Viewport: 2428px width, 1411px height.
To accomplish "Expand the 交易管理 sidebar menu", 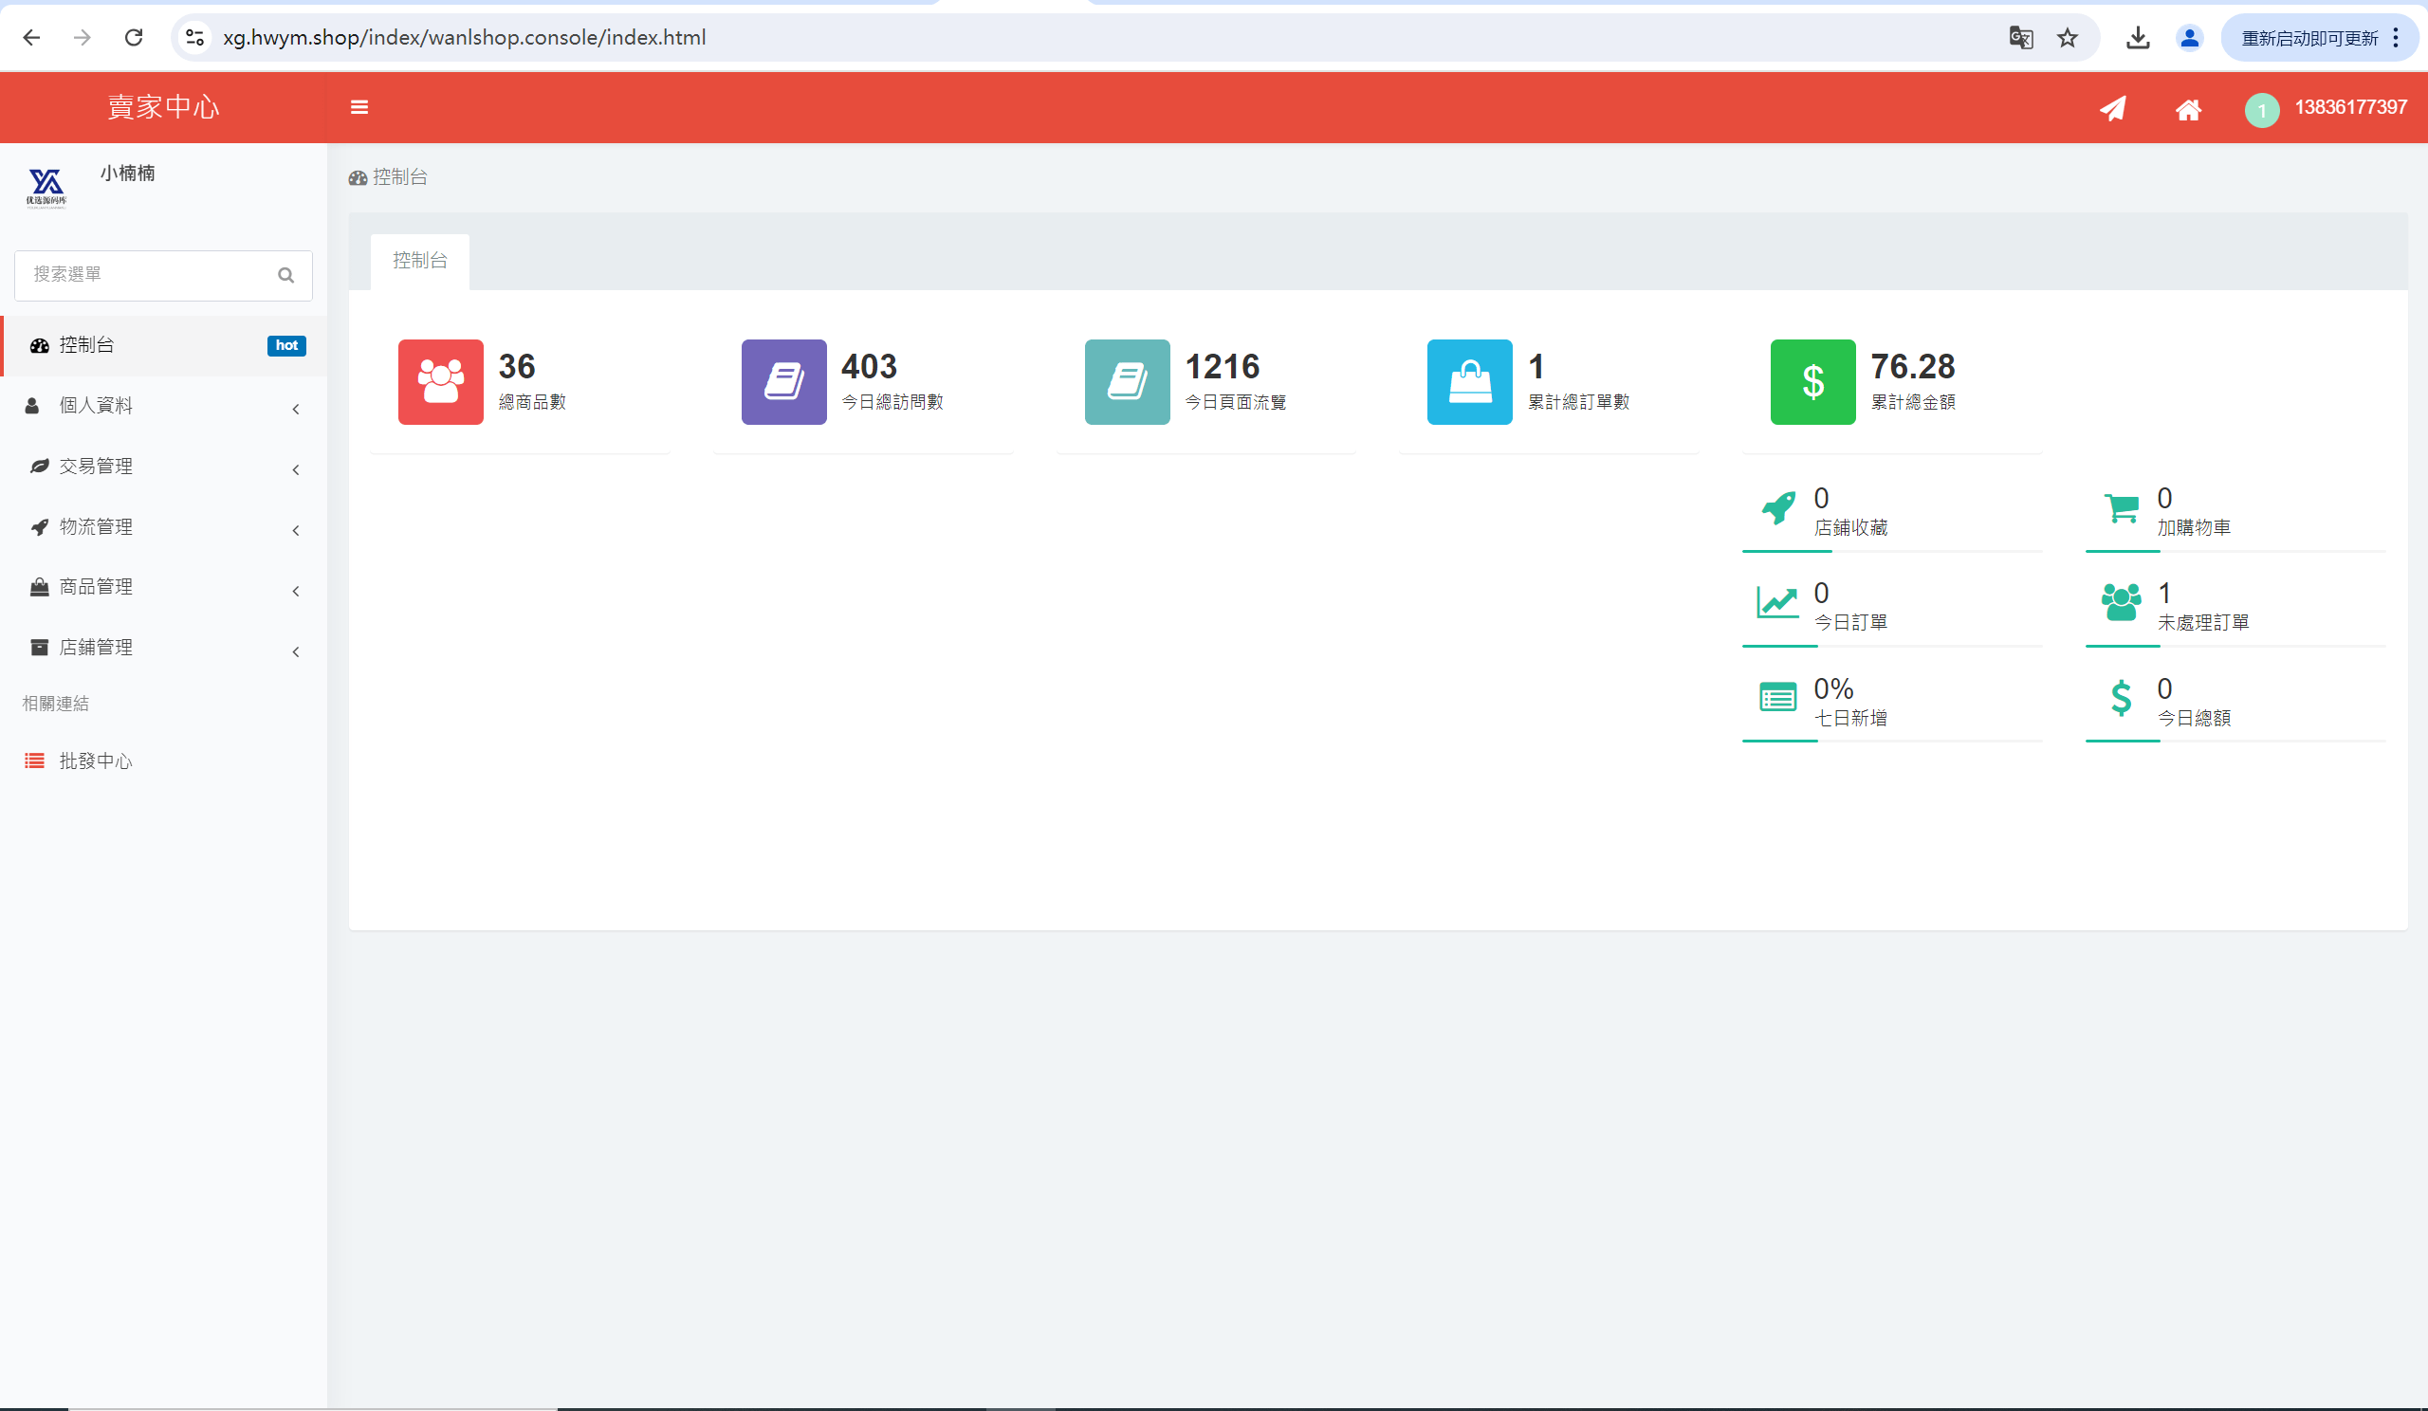I will (164, 467).
